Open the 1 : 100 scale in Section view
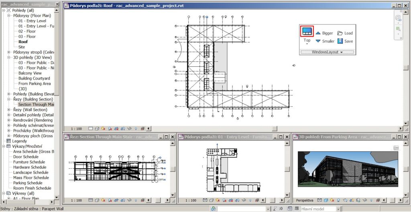411x212 pixels. 76,200
